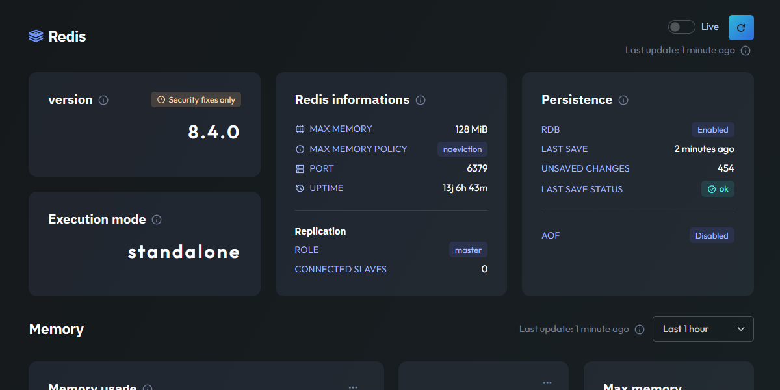780x390 pixels.
Task: Toggle the Live switch on
Action: click(682, 27)
